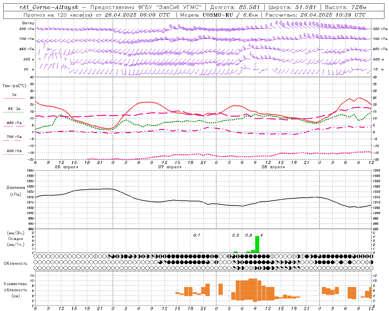Click 'Прогноз на 120 часа(ов)' header text

(59, 15)
